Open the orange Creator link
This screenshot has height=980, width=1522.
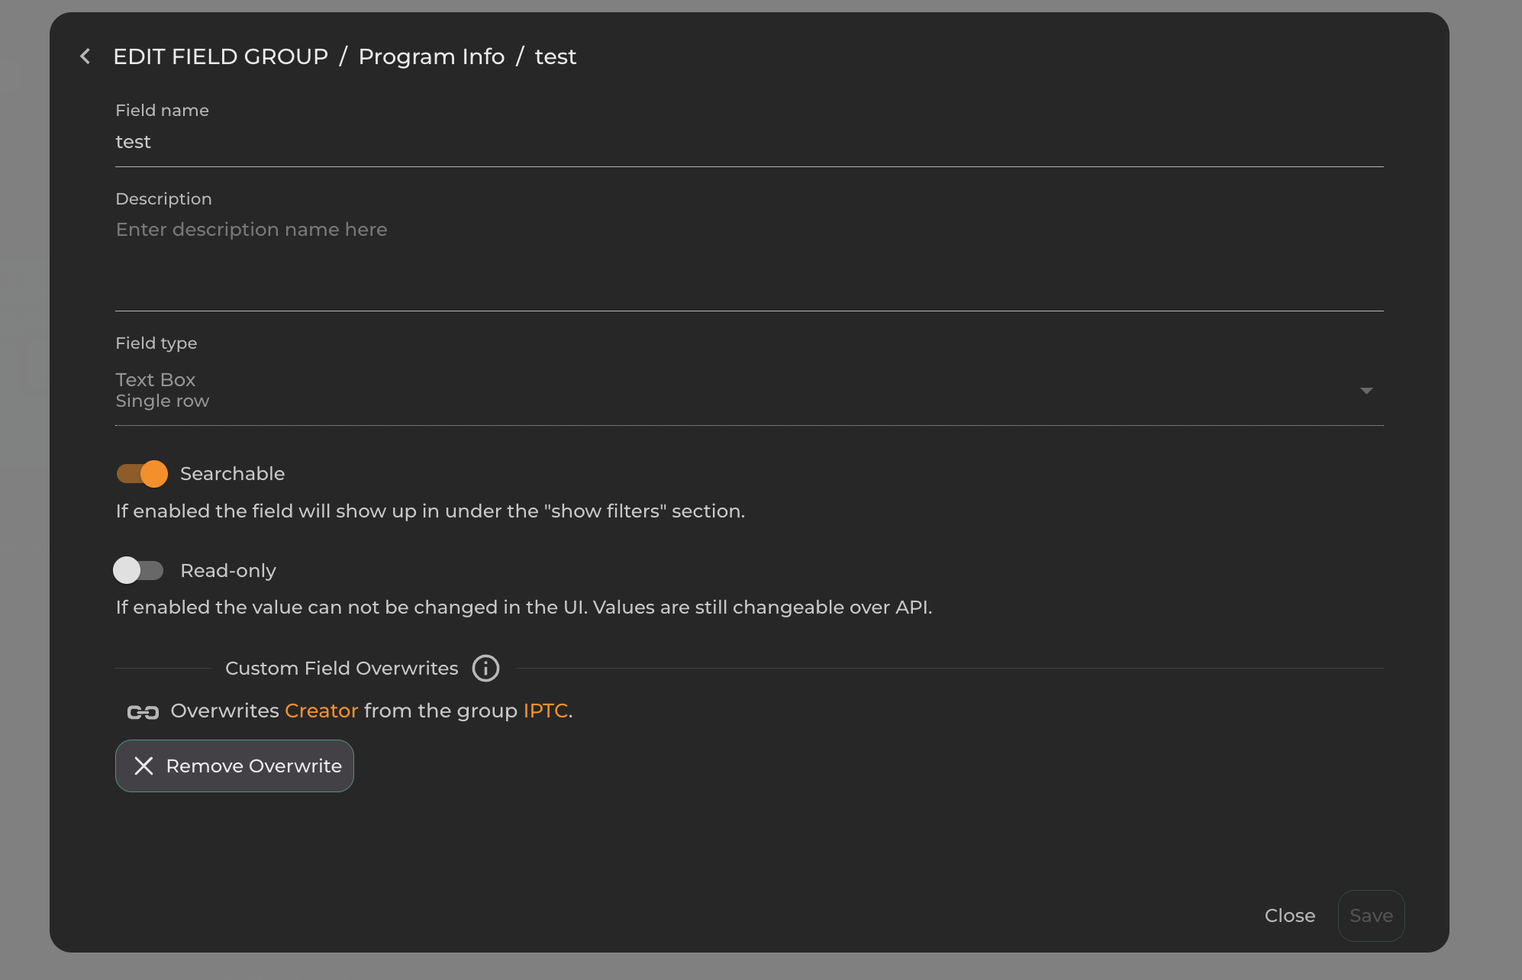321,711
